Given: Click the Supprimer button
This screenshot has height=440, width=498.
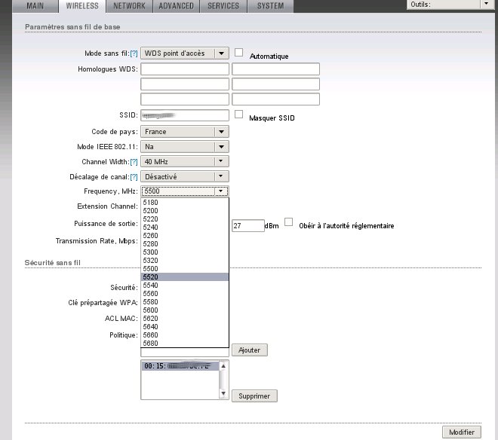Looking at the screenshot, I should pyautogui.click(x=254, y=396).
